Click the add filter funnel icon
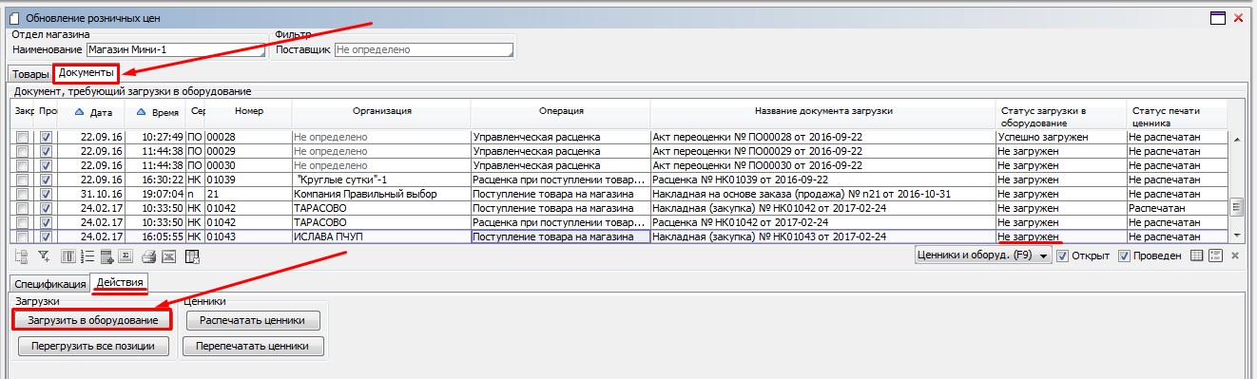This screenshot has width=1257, height=379. [44, 256]
